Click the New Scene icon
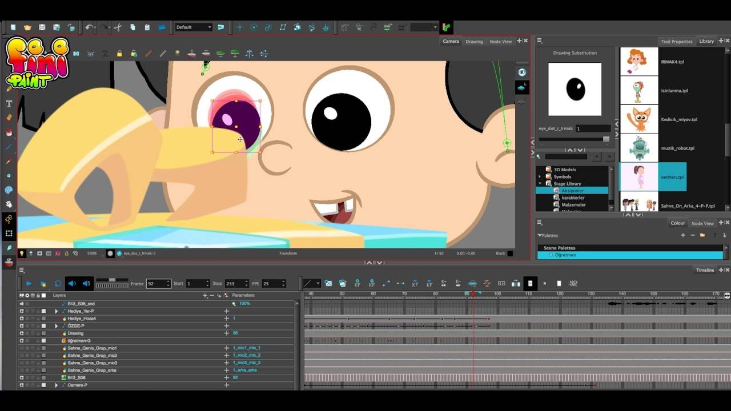Screen dimensions: 731x411 tap(13, 27)
